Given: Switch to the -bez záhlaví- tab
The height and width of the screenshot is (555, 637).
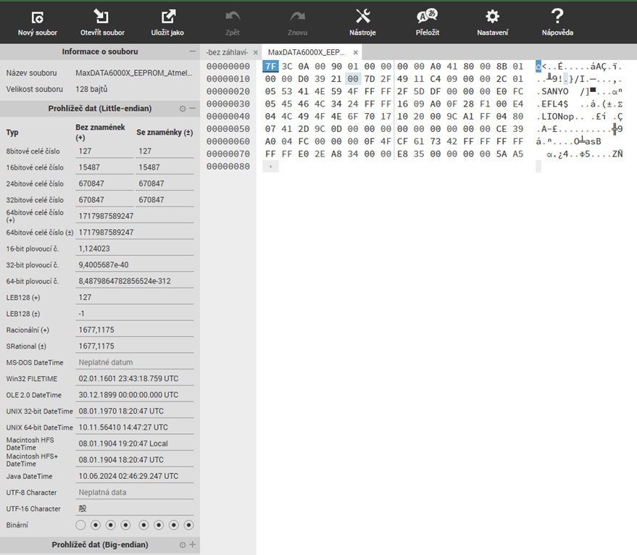Looking at the screenshot, I should tap(227, 52).
